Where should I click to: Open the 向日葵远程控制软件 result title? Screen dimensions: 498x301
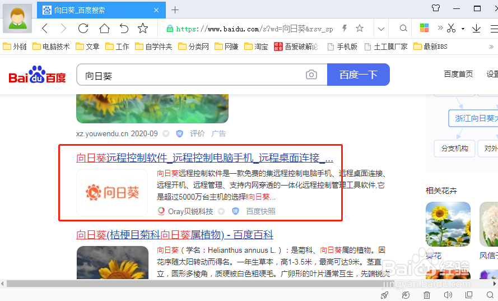click(204, 158)
